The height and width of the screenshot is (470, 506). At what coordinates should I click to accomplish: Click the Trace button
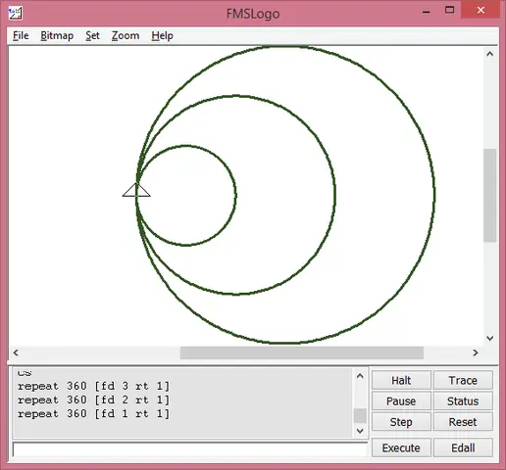click(x=463, y=380)
